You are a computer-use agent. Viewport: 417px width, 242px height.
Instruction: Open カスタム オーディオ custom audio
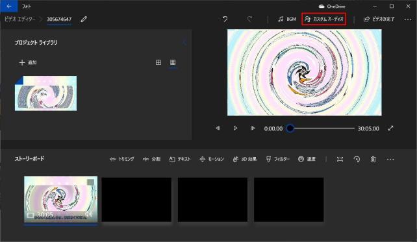[x=324, y=19]
